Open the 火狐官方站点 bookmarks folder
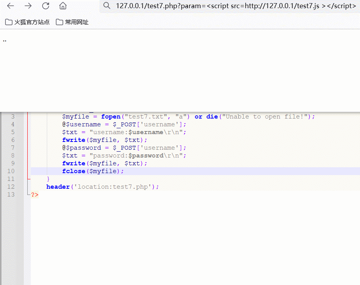 (x=27, y=22)
